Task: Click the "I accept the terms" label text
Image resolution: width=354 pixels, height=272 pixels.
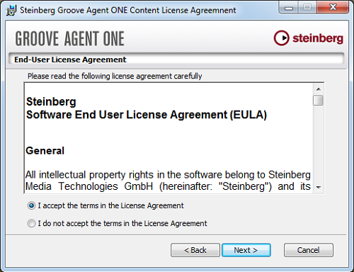Action: click(x=110, y=205)
